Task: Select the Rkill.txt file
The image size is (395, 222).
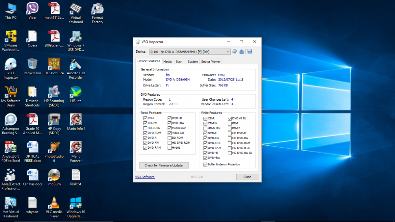Action: pyautogui.click(x=76, y=178)
